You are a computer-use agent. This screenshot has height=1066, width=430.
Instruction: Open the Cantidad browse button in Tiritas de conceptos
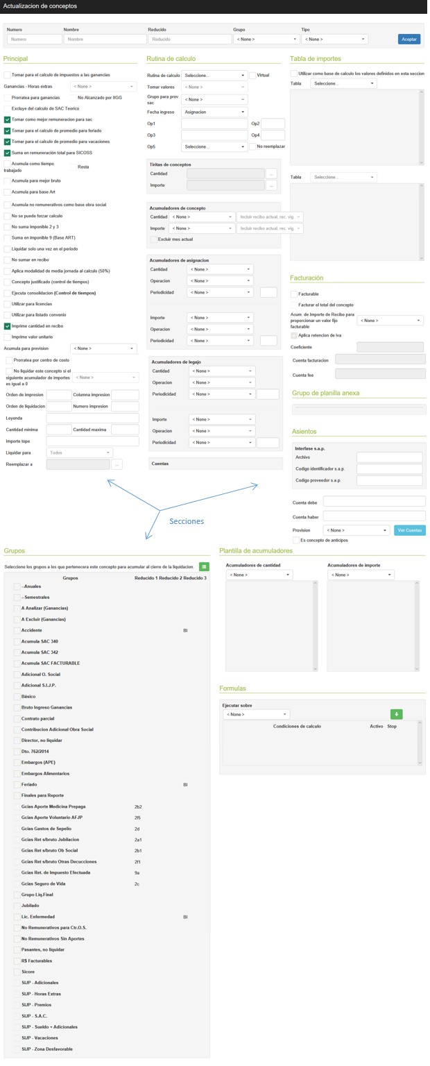point(271,174)
